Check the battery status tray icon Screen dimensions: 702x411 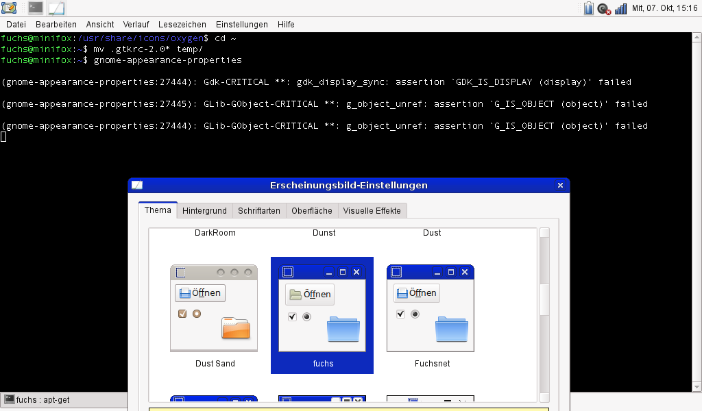[588, 8]
